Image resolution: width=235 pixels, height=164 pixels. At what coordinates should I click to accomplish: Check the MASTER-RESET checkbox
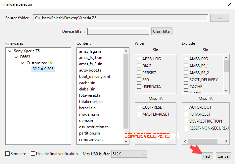(x=139, y=114)
